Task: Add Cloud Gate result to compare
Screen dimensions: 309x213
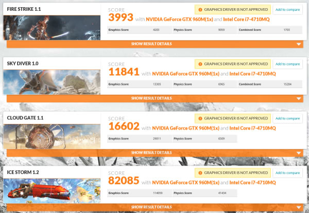Action: pyautogui.click(x=287, y=118)
